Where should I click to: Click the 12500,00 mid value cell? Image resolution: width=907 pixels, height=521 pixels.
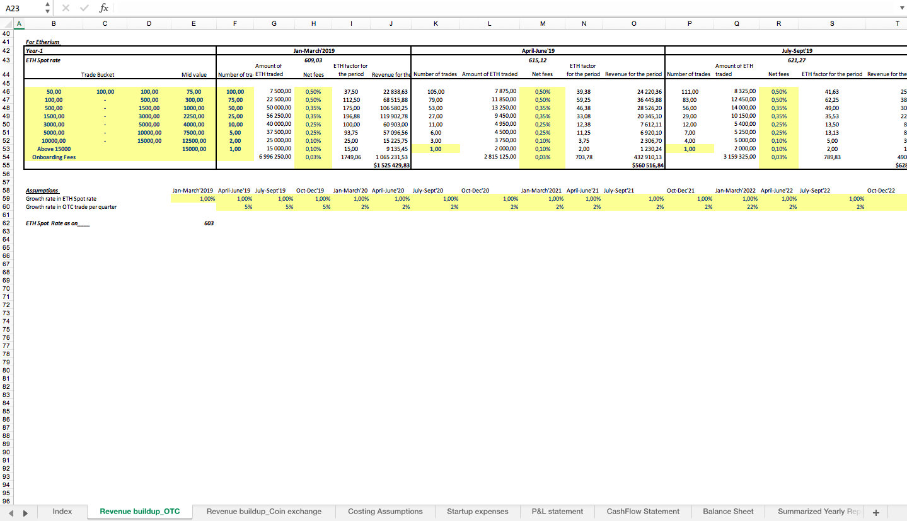click(x=194, y=141)
